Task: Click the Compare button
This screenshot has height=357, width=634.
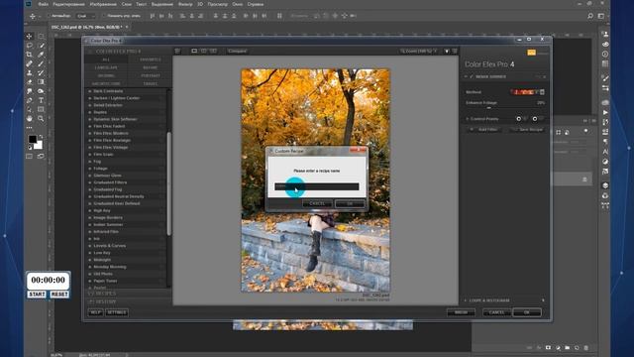Action: pyautogui.click(x=238, y=51)
